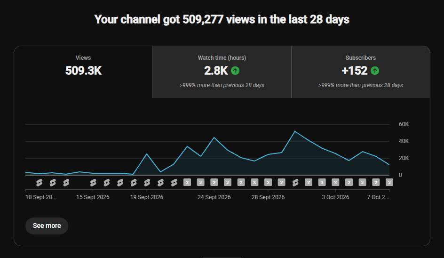Open the Shorts marker just after 19 Sept 2026
Screen dimensions: 444x258
160,183
